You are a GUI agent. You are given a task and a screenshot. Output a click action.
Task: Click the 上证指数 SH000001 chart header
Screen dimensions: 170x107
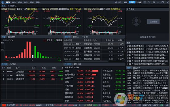click(x=19, y=9)
